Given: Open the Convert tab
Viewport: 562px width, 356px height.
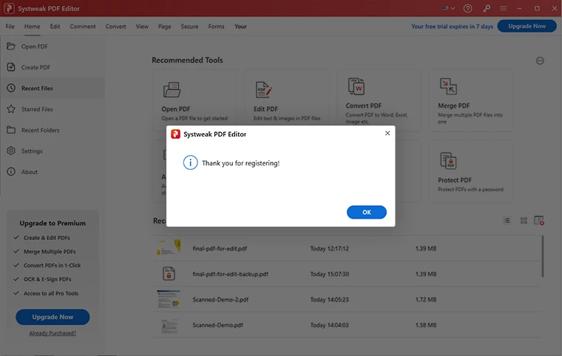Looking at the screenshot, I should click(x=115, y=26).
